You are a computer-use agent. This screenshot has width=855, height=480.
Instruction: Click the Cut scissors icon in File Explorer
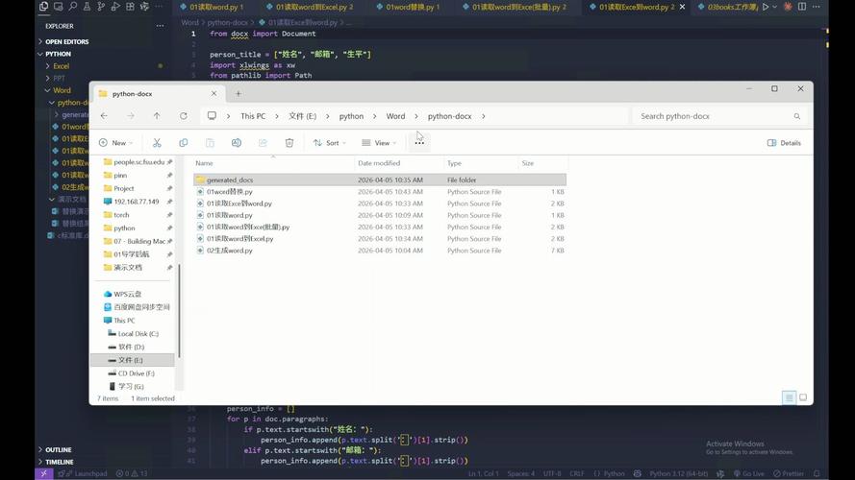point(157,143)
